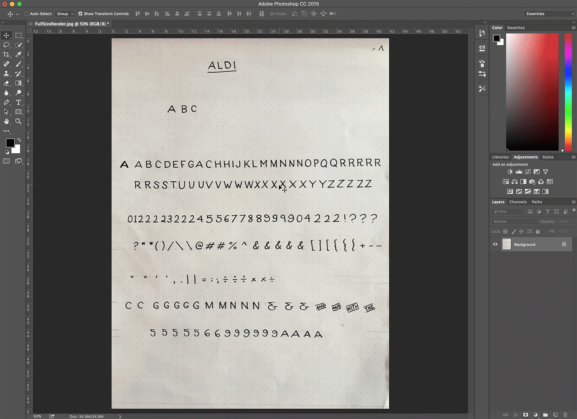
Task: Add a Brightness/Contrast adjustment
Action: point(510,172)
